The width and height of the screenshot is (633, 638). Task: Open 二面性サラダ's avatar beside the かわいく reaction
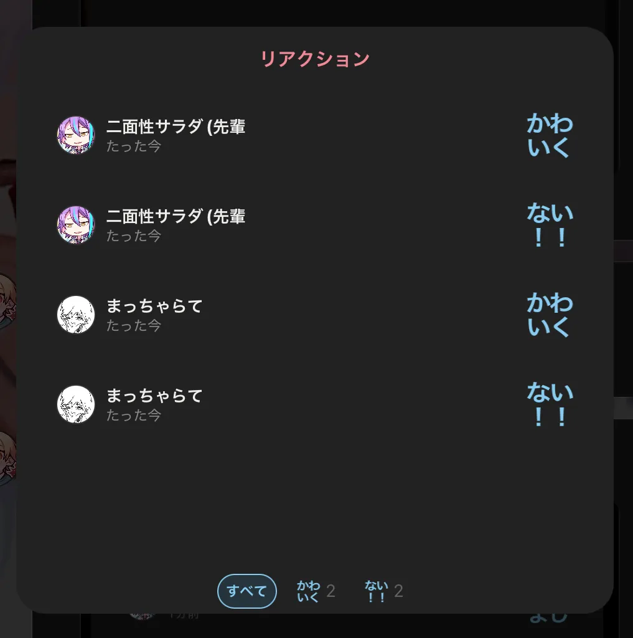click(x=76, y=135)
